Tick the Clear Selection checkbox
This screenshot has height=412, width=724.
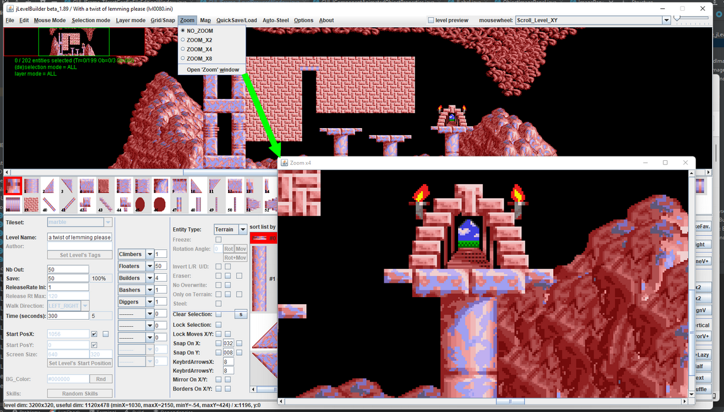[x=219, y=314]
